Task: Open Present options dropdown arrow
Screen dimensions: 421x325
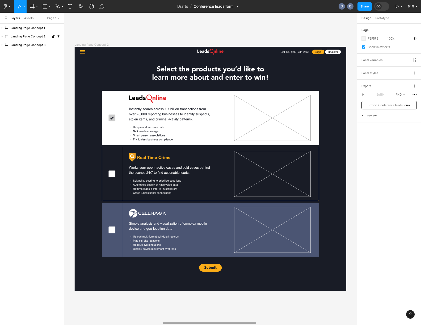Action: (402, 6)
